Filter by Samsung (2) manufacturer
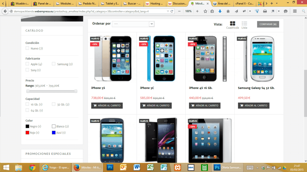Viewport: 307px width, 172px height. (x=54, y=64)
